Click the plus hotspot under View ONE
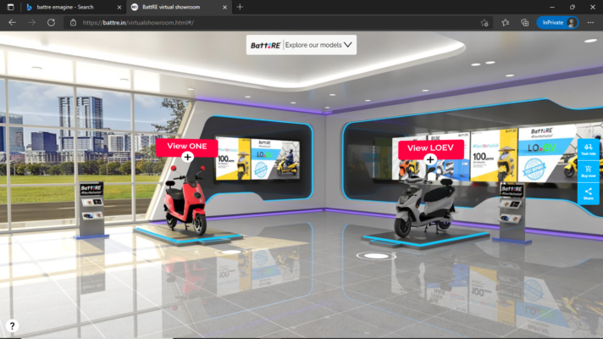Viewport: 603px width, 339px height. pyautogui.click(x=187, y=157)
